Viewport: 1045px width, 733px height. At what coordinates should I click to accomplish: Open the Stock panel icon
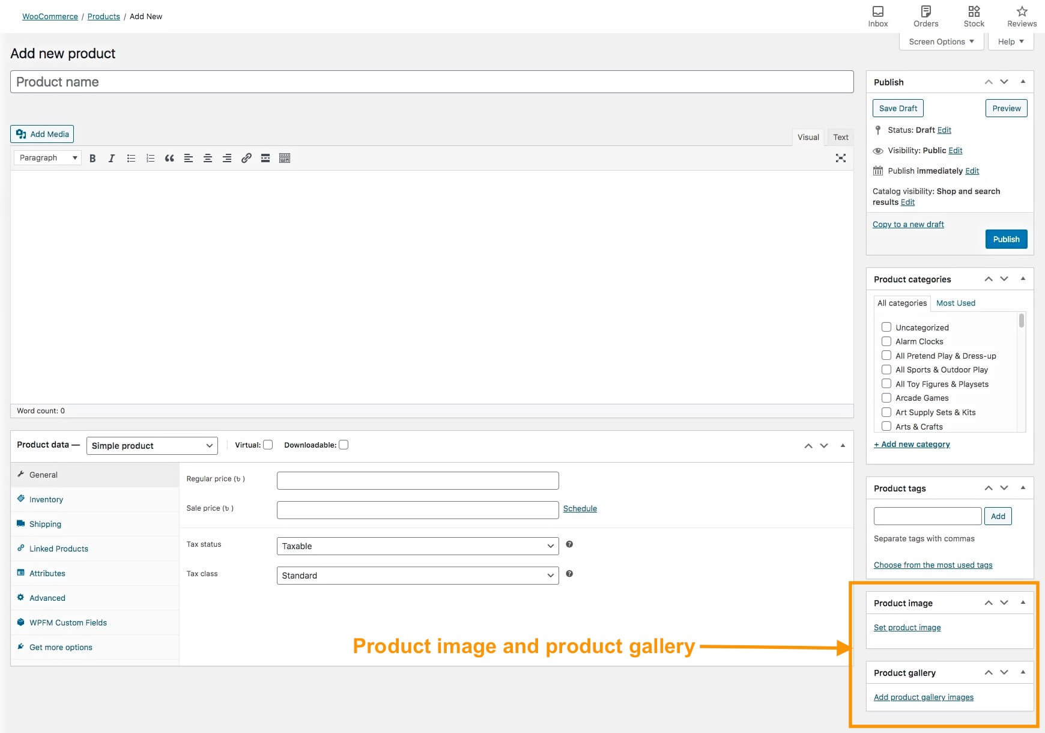[x=974, y=16]
